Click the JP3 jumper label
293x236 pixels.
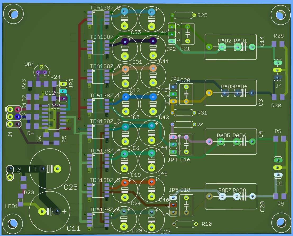click(x=71, y=84)
